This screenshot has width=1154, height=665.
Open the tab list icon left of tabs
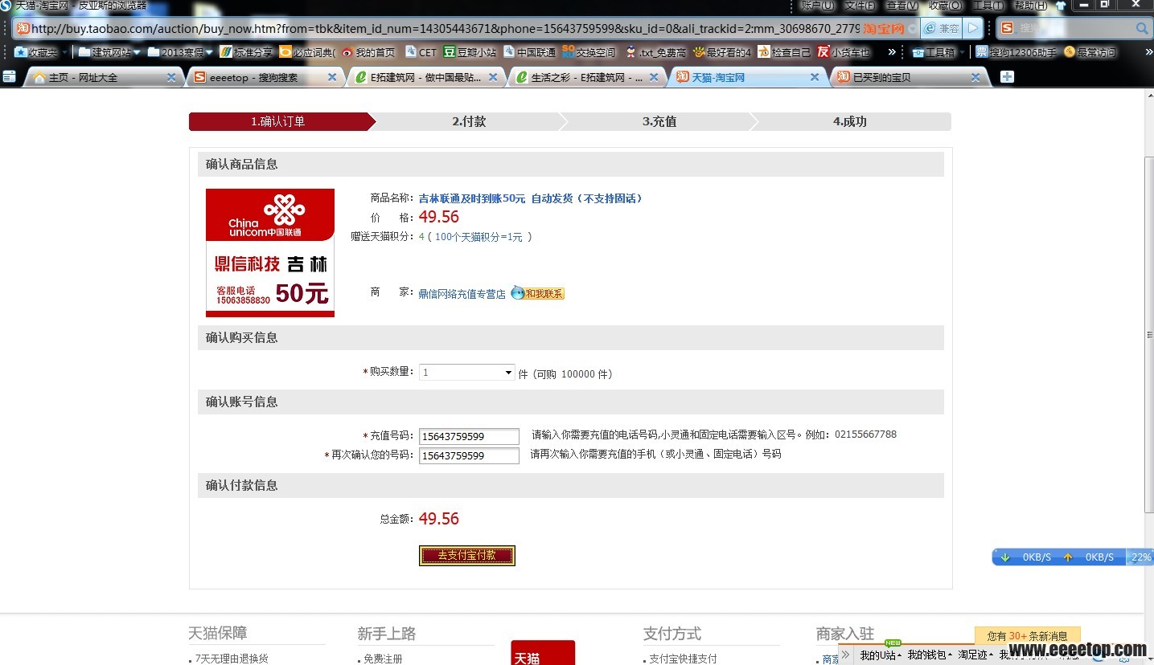pos(10,77)
